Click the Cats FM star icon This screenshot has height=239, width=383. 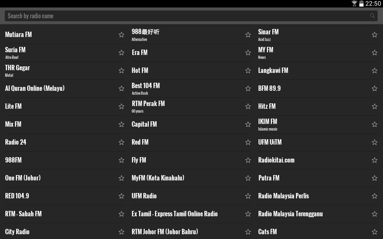pyautogui.click(x=375, y=232)
